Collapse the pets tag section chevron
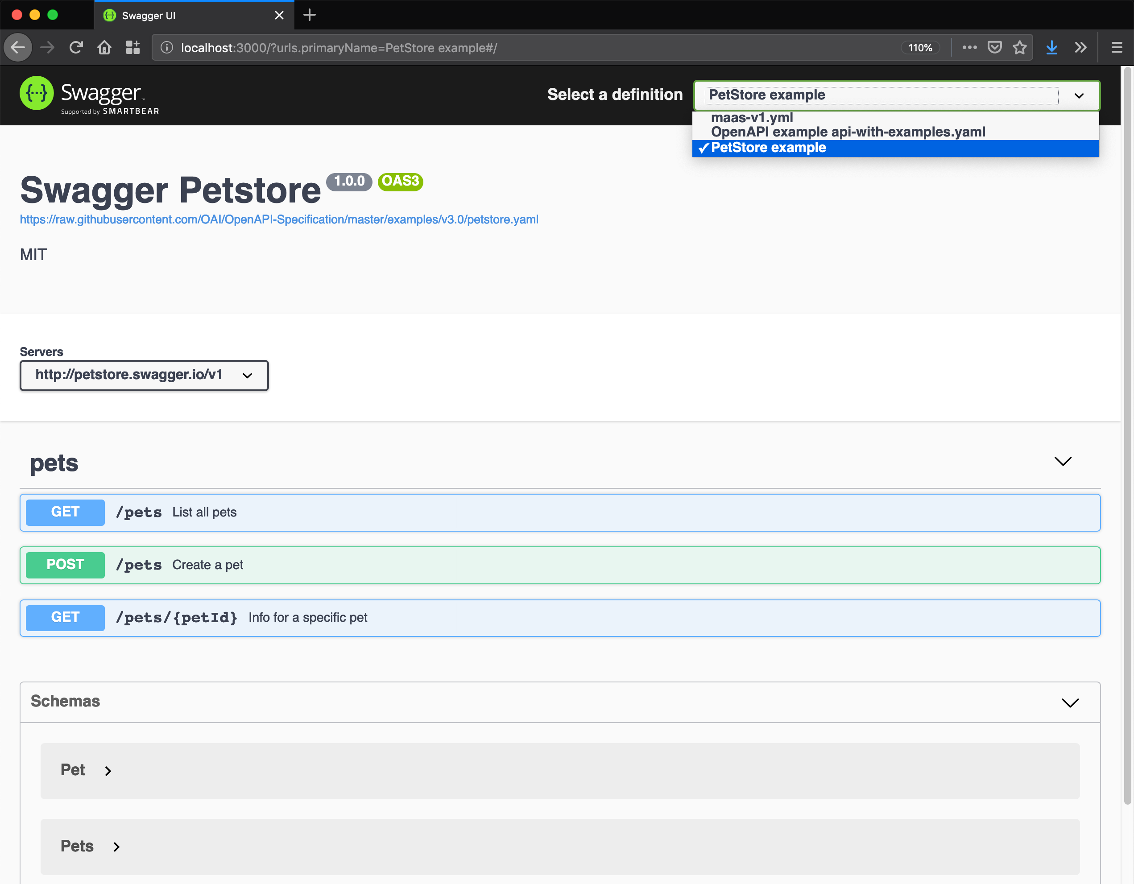The width and height of the screenshot is (1134, 884). click(x=1063, y=461)
